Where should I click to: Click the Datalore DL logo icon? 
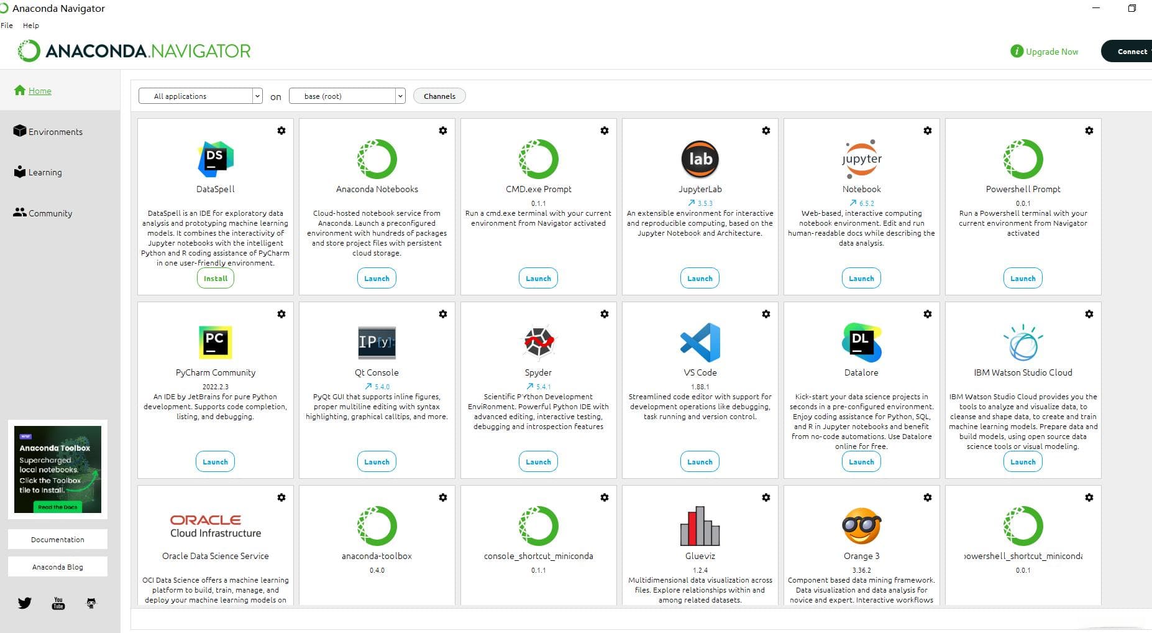point(862,343)
